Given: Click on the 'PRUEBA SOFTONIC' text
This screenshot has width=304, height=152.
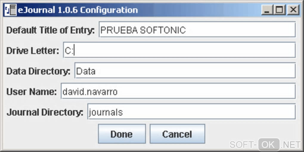Looking at the screenshot, I should pos(143,30).
